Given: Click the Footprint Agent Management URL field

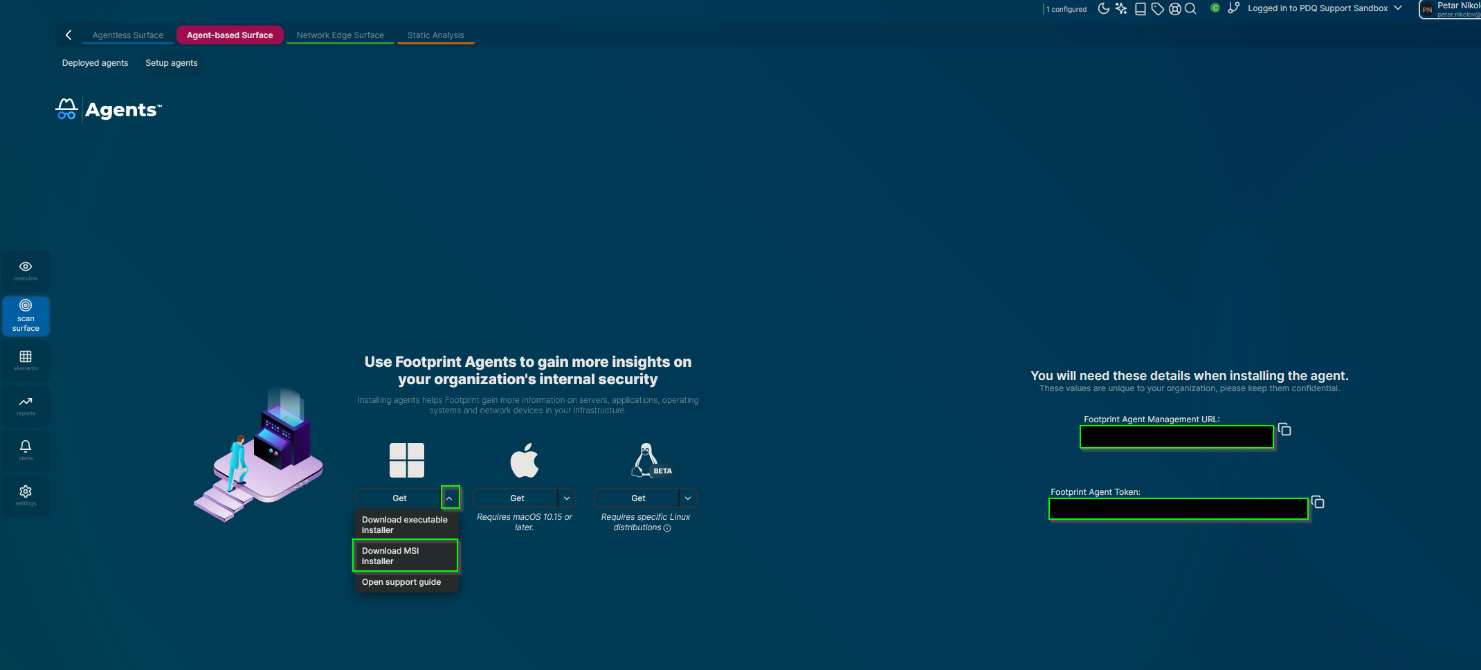Looking at the screenshot, I should point(1176,437).
